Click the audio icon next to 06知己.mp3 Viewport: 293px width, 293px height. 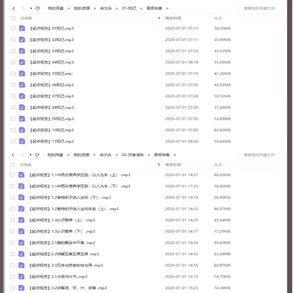pos(22,85)
